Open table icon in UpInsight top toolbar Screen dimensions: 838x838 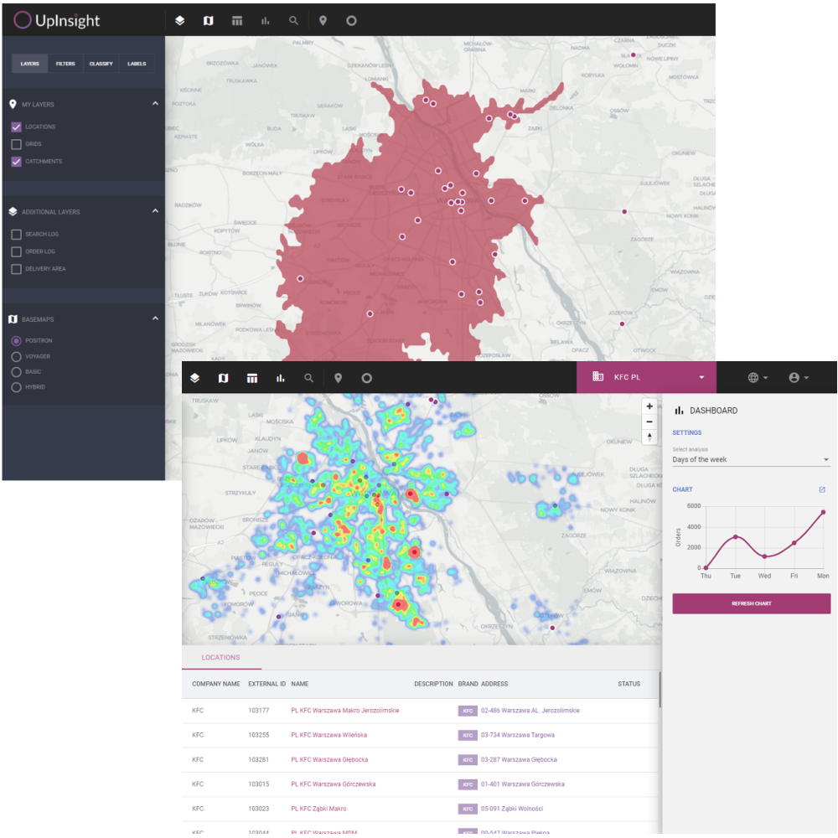click(x=237, y=20)
